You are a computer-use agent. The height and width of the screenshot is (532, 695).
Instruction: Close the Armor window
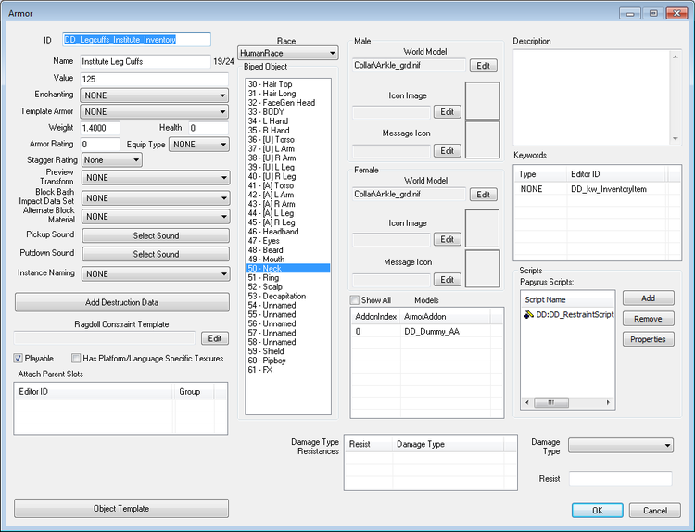click(x=676, y=13)
